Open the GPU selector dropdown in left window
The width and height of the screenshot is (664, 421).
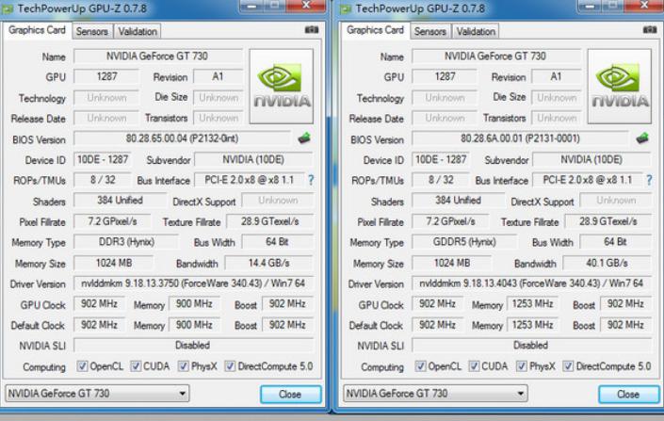click(x=97, y=394)
